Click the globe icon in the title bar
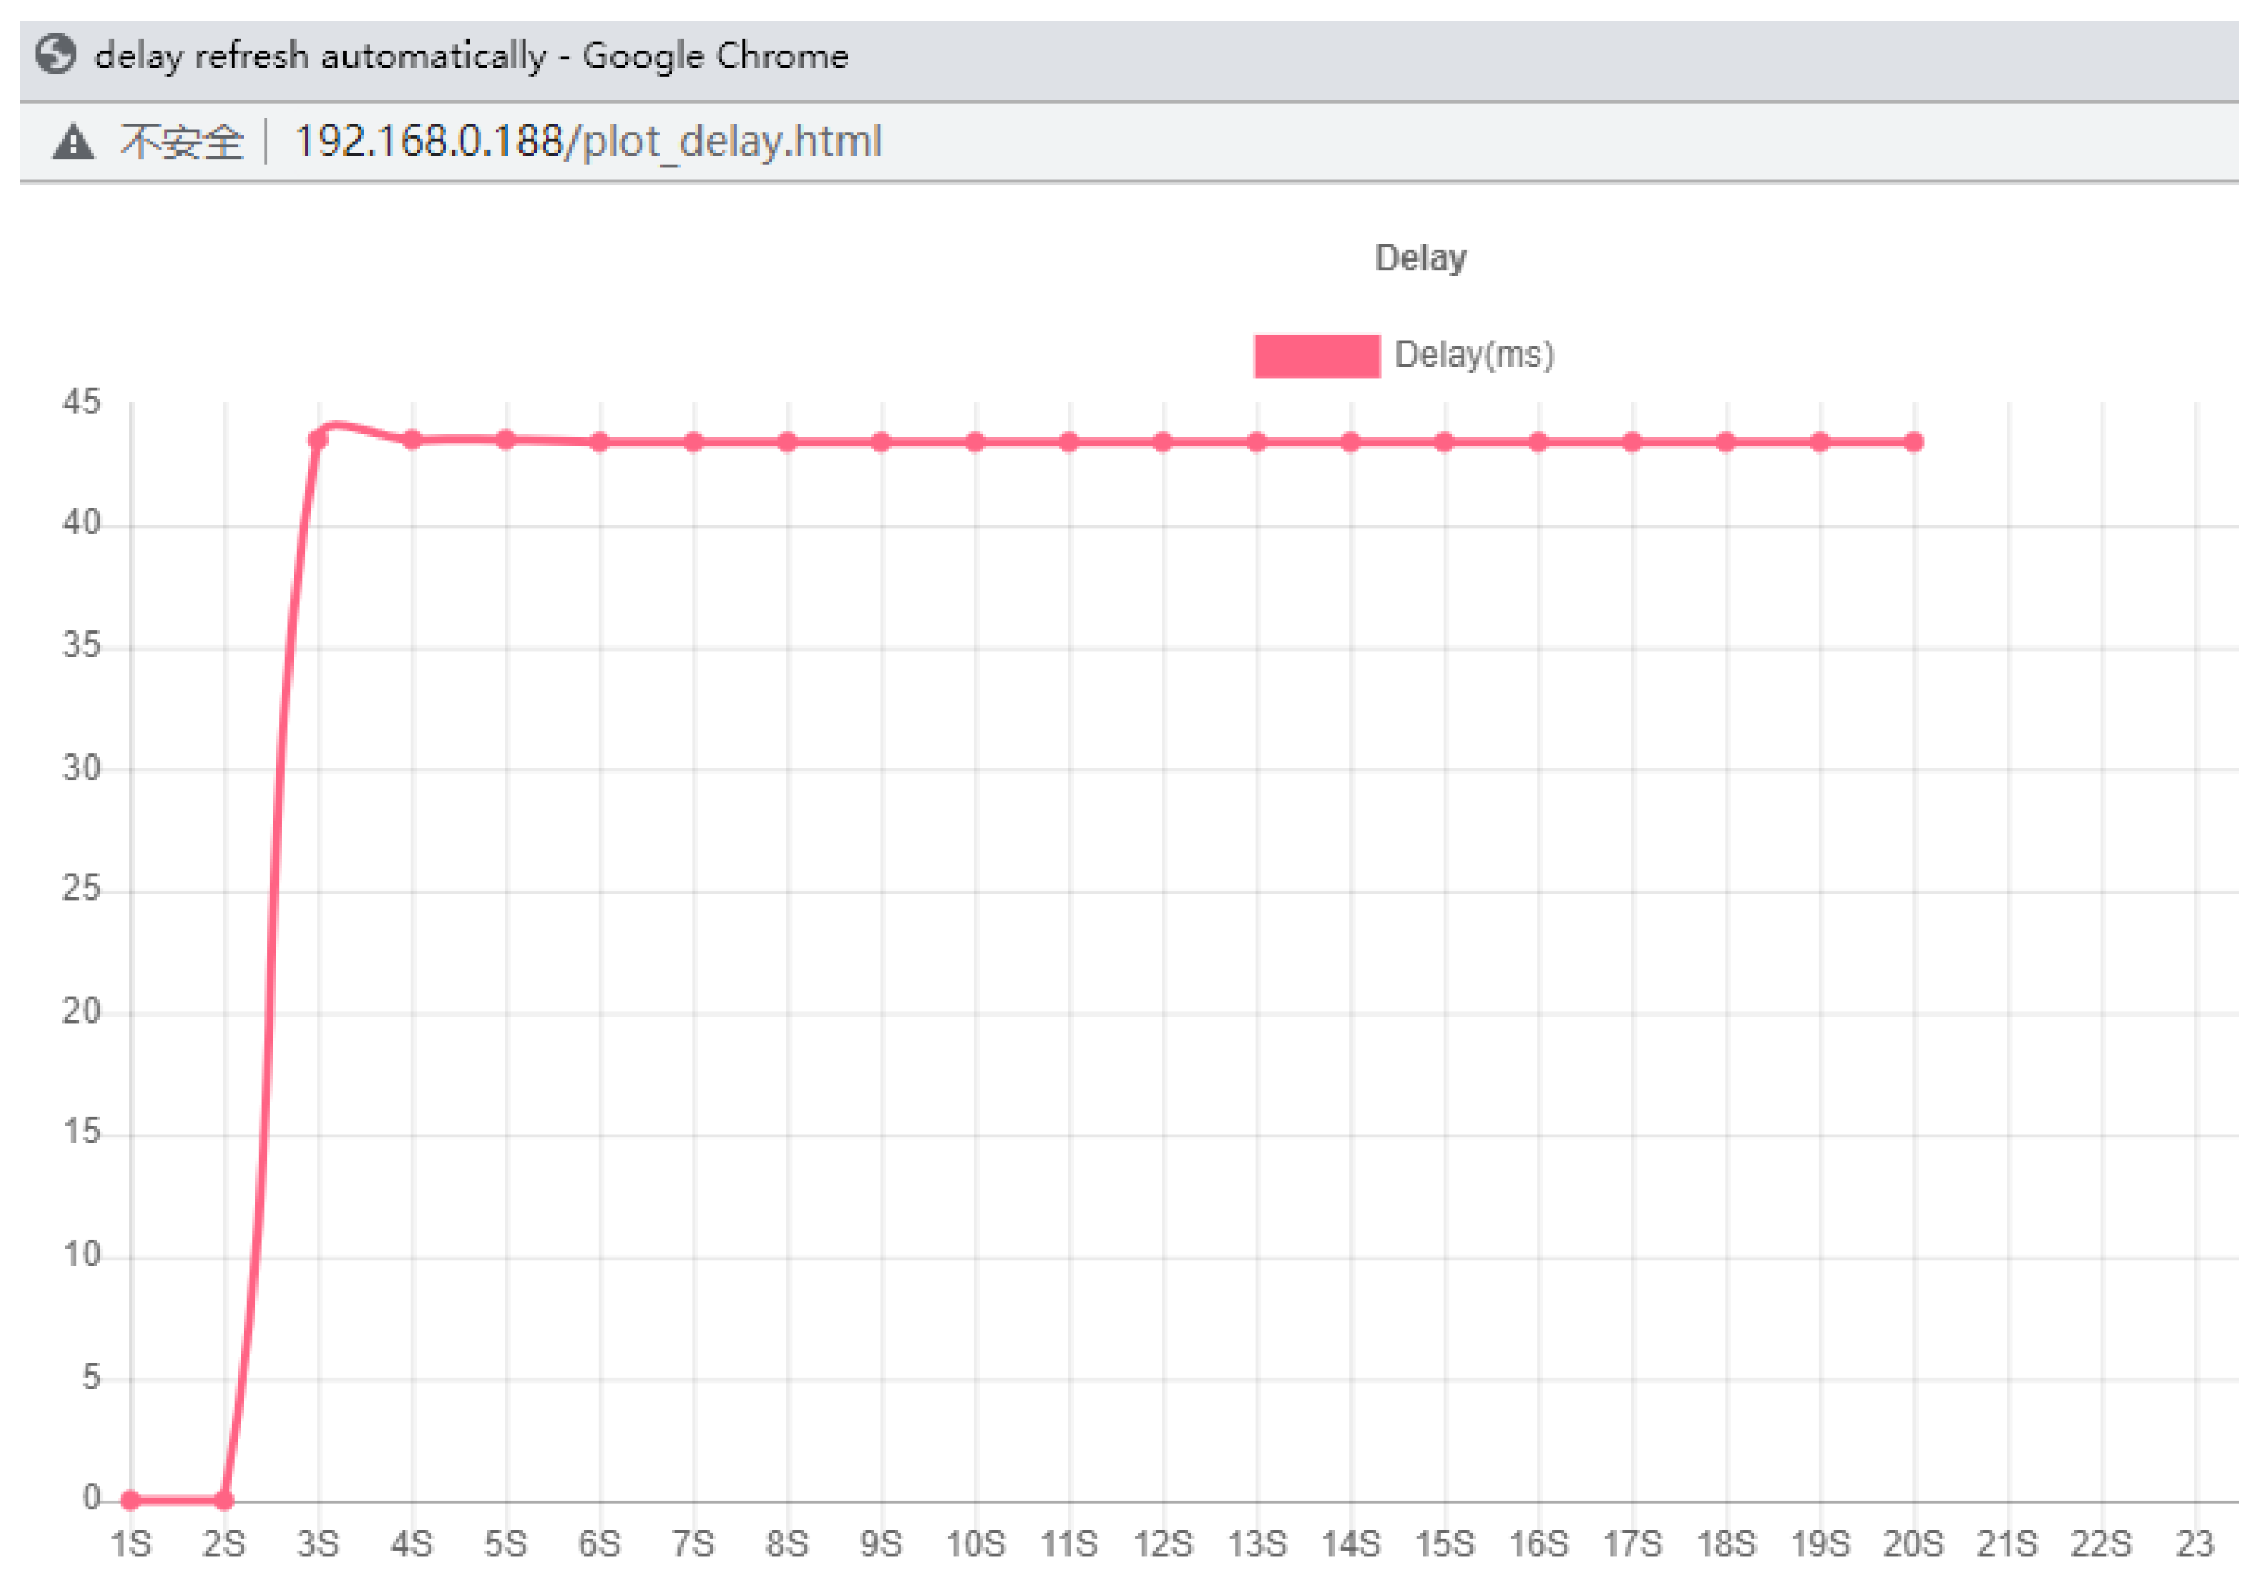 55,54
